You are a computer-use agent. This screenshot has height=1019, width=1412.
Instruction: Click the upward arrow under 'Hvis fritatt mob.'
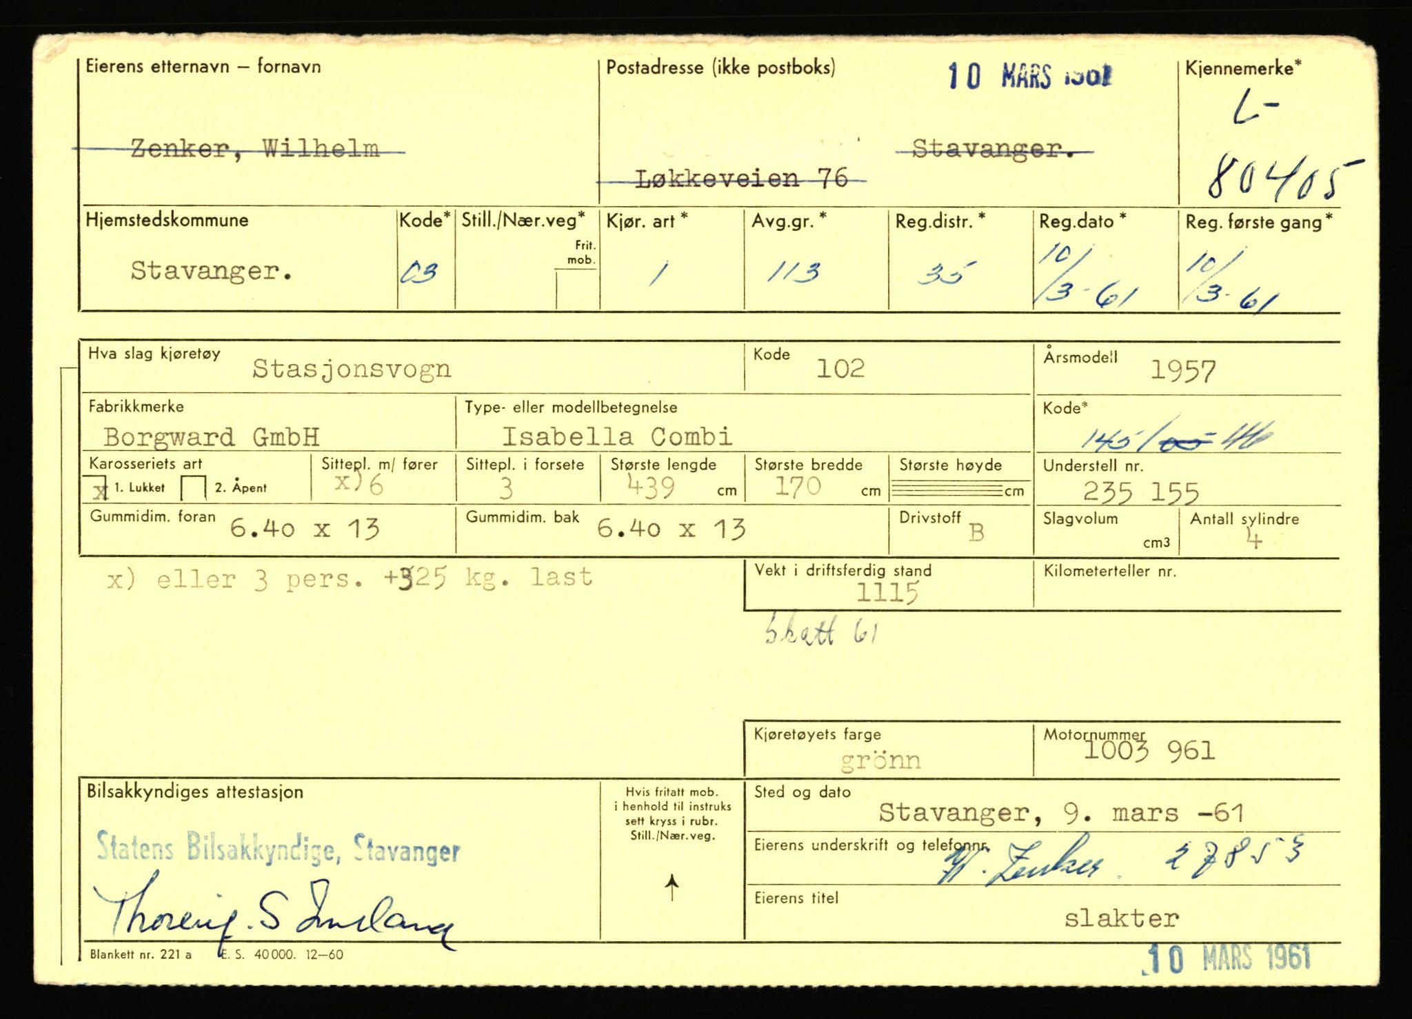672,888
